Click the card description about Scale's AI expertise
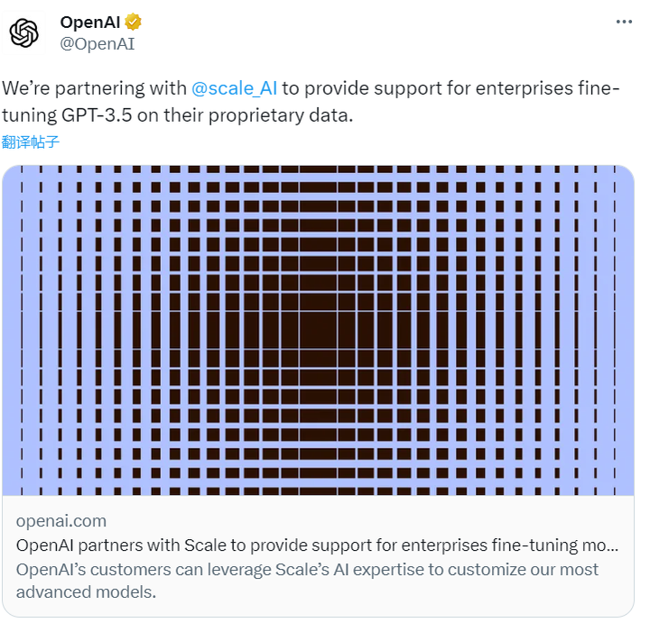The height and width of the screenshot is (632, 650). 307,581
